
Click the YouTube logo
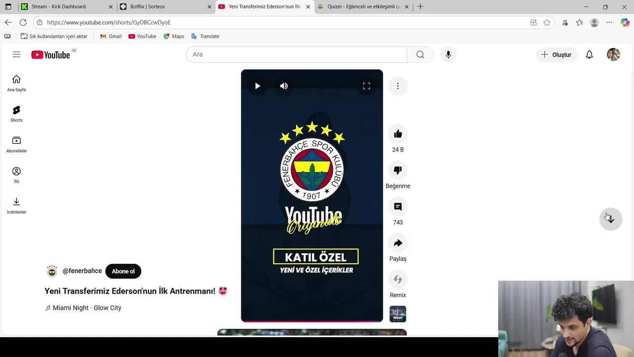pos(51,55)
